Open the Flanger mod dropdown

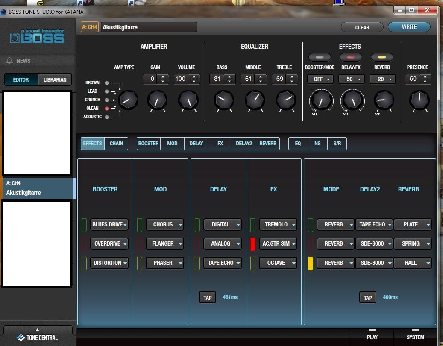[165, 244]
